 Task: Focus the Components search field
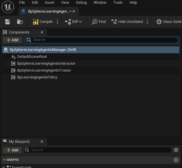102,40
